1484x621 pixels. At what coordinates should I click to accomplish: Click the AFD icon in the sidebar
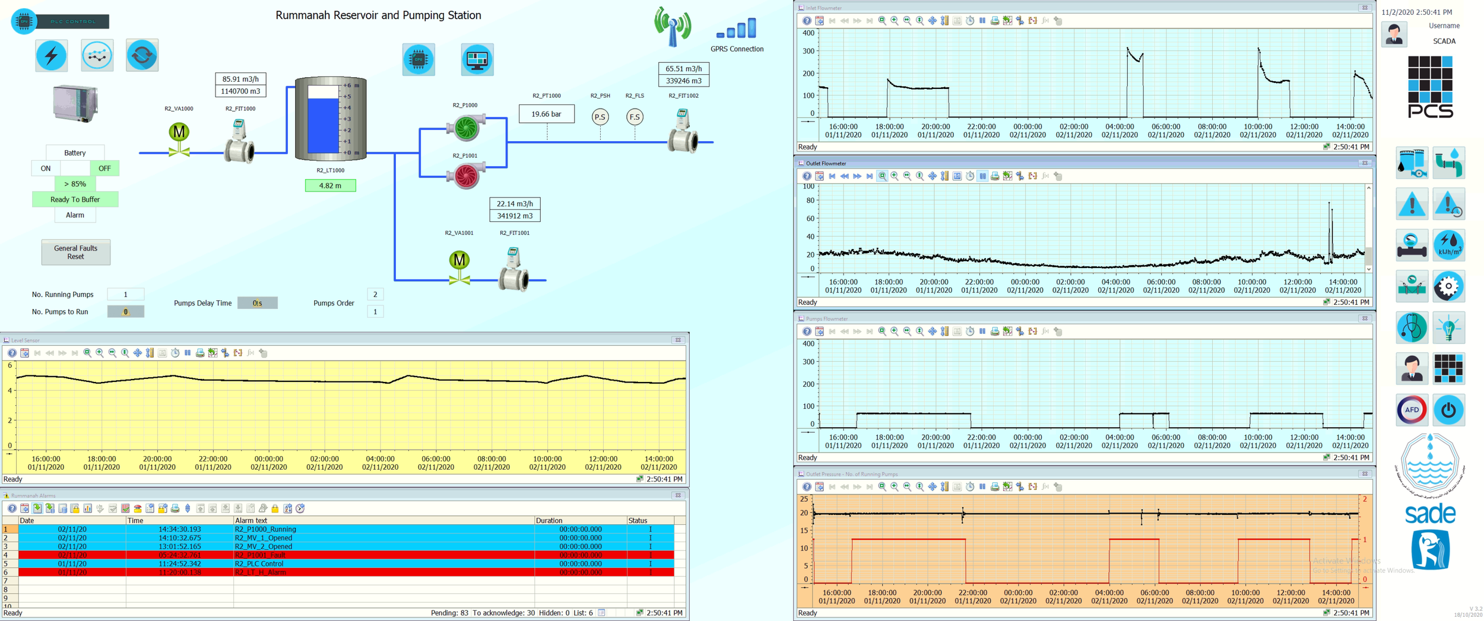click(x=1412, y=410)
